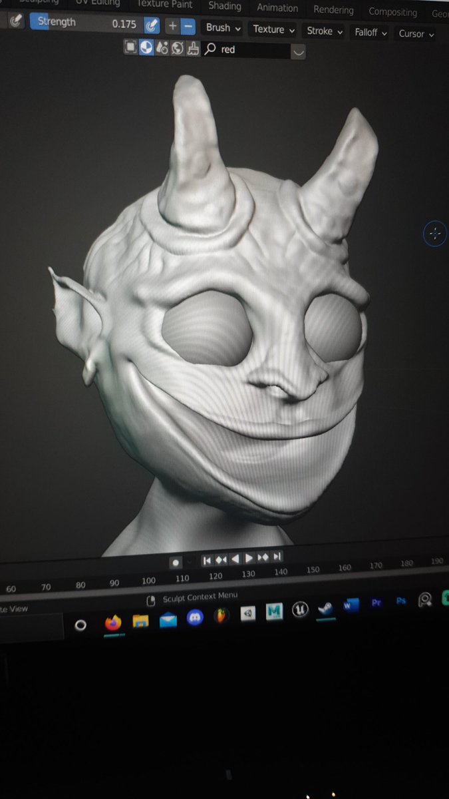Click frame 130 on the timeline
449x799 pixels.
coord(248,574)
